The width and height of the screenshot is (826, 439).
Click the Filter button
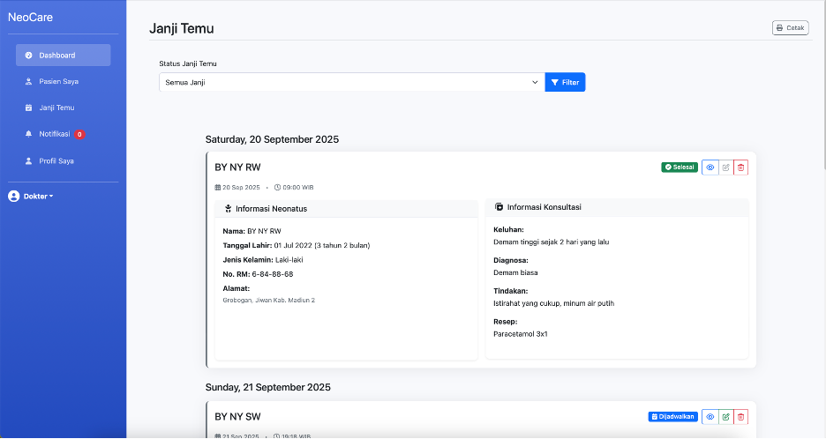pyautogui.click(x=565, y=82)
